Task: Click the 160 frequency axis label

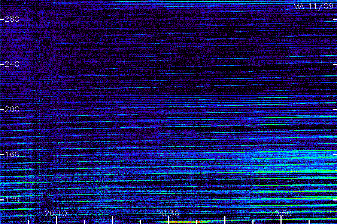Action: click(x=12, y=155)
